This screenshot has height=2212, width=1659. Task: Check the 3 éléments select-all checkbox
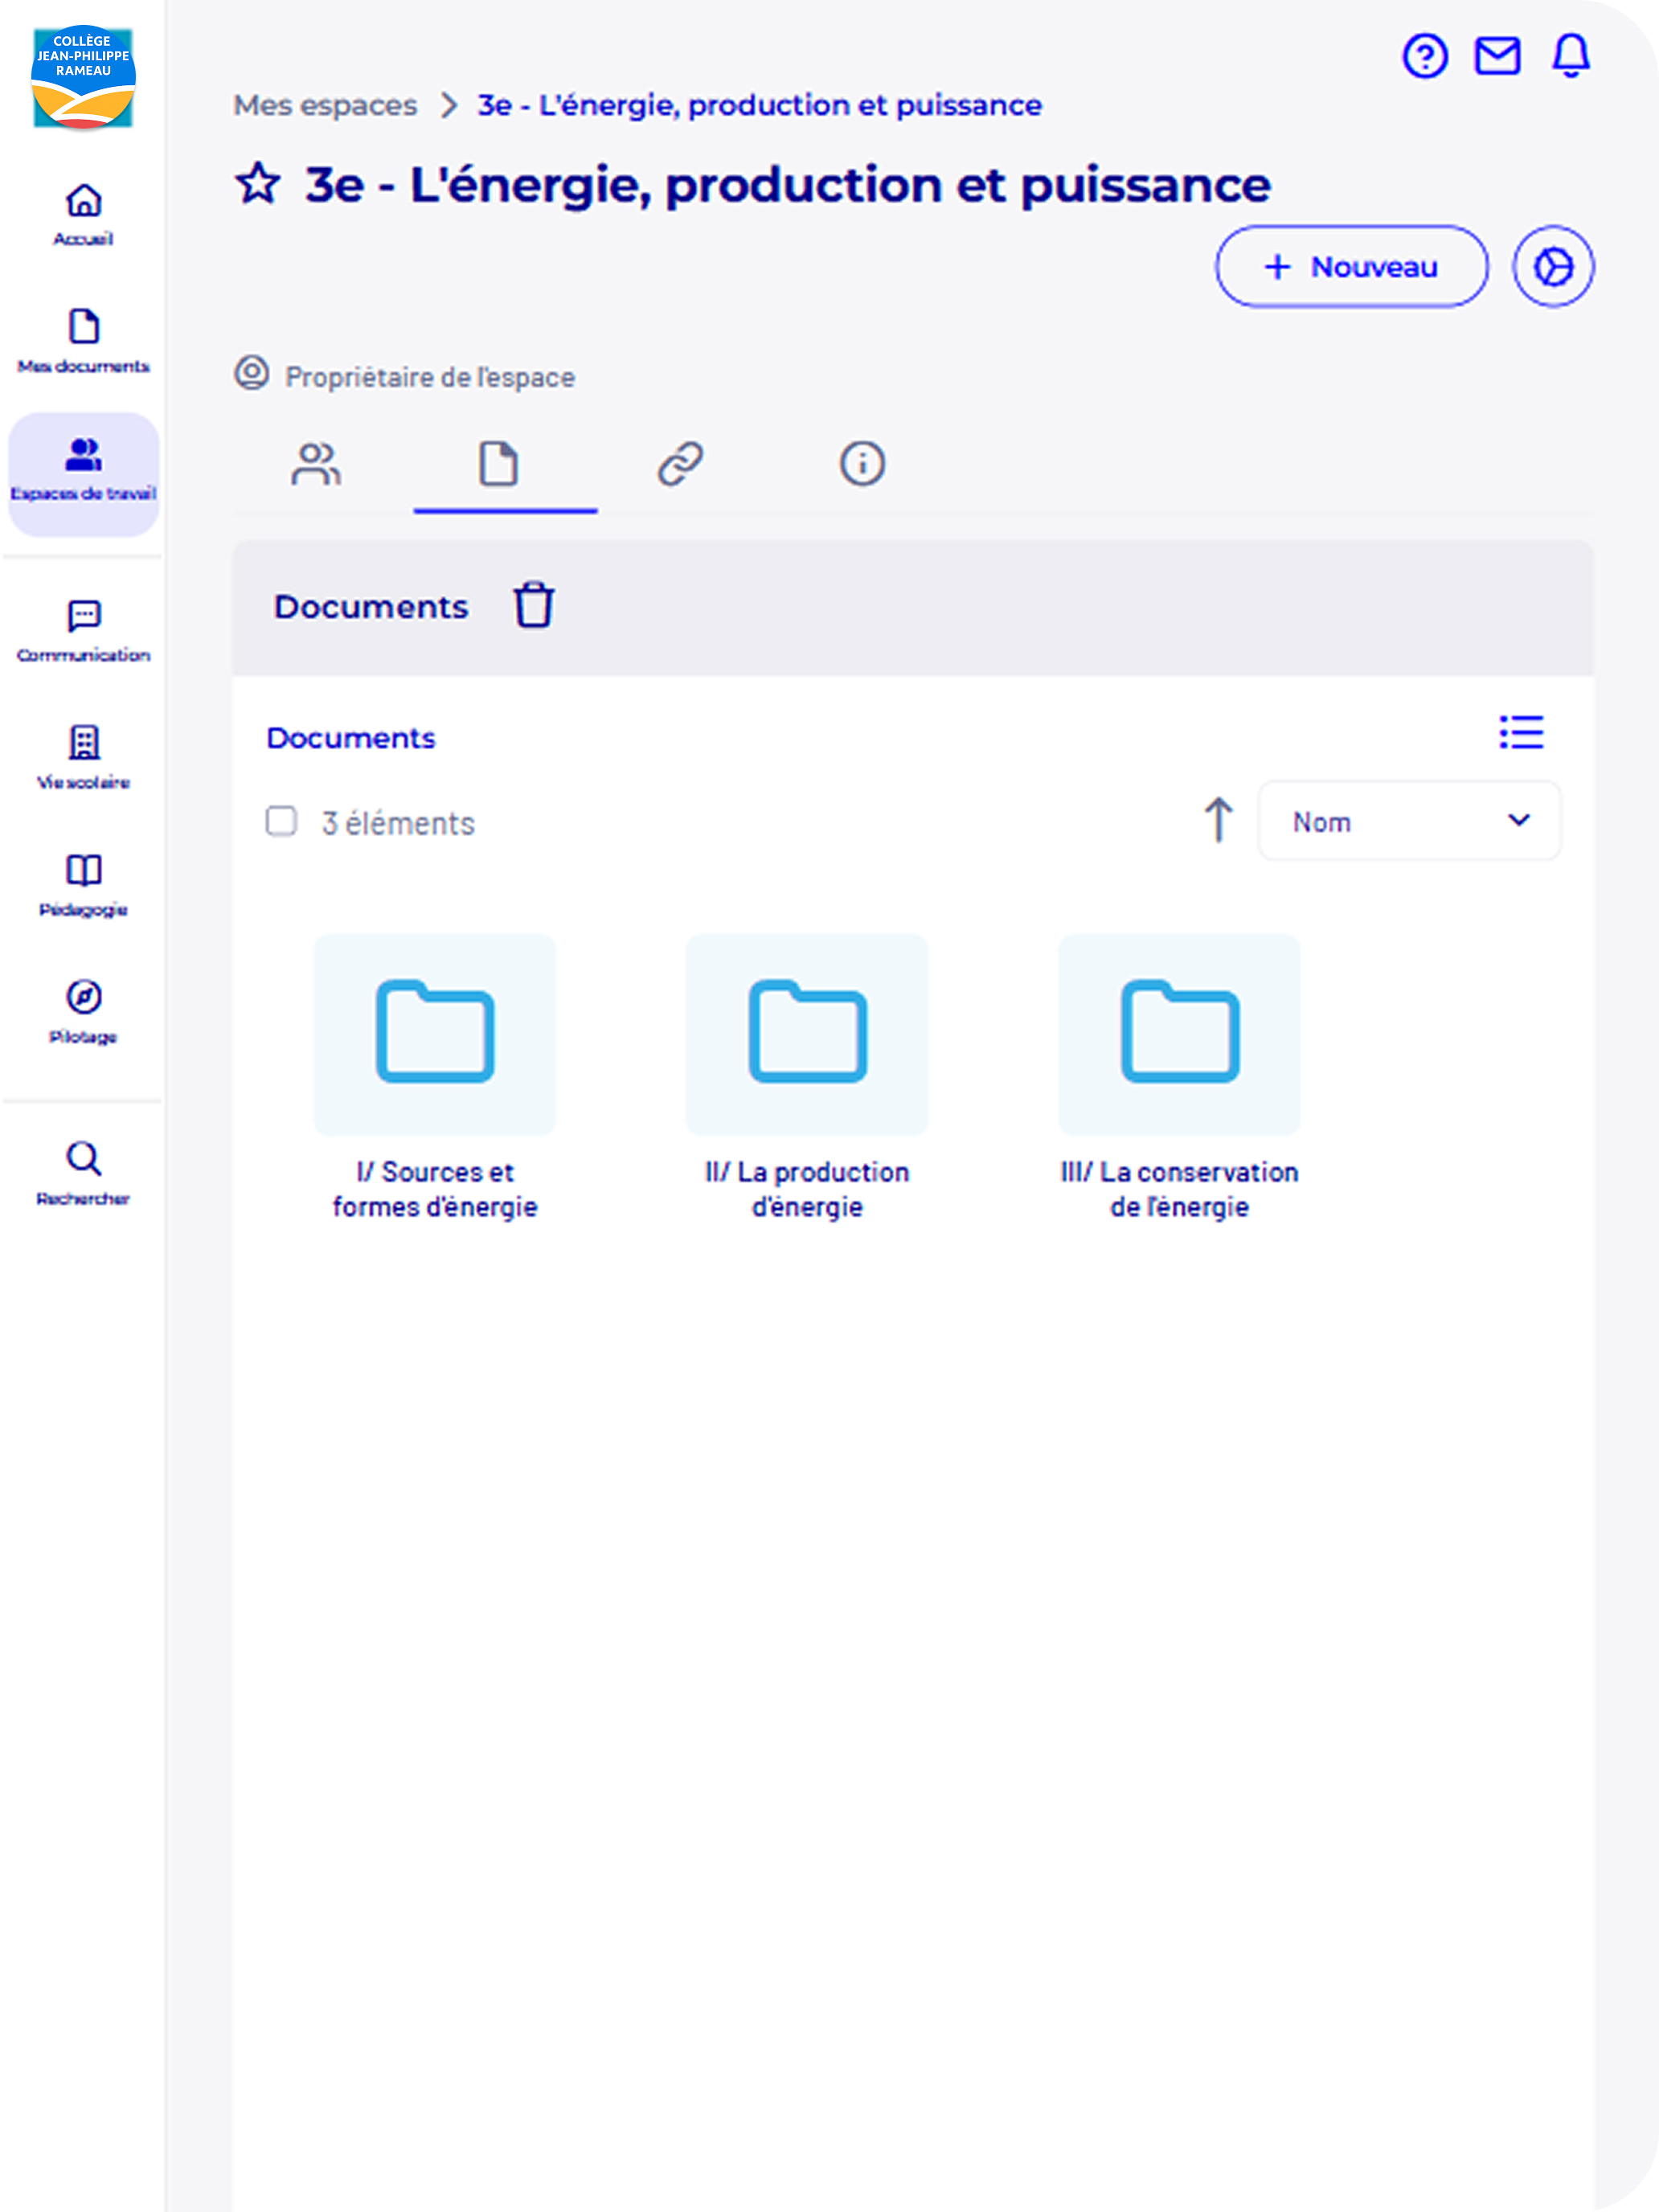(x=281, y=821)
